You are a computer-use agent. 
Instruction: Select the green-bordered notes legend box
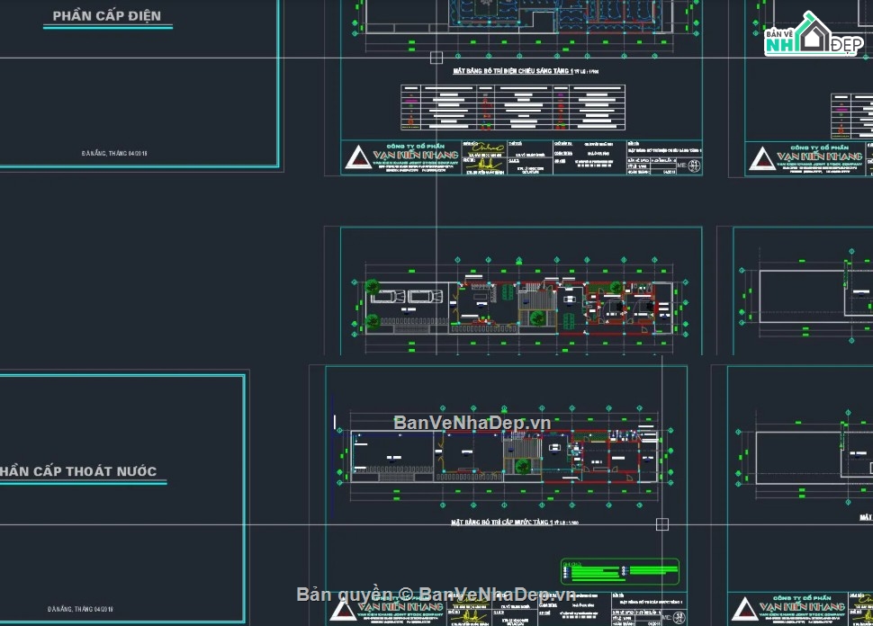coord(620,571)
